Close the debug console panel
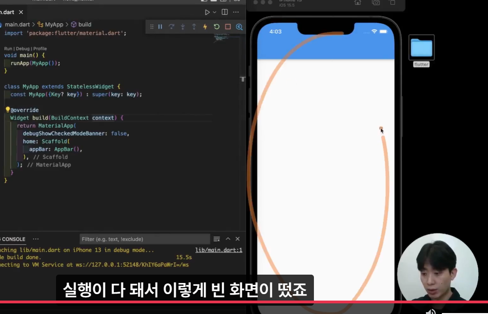 238,239
